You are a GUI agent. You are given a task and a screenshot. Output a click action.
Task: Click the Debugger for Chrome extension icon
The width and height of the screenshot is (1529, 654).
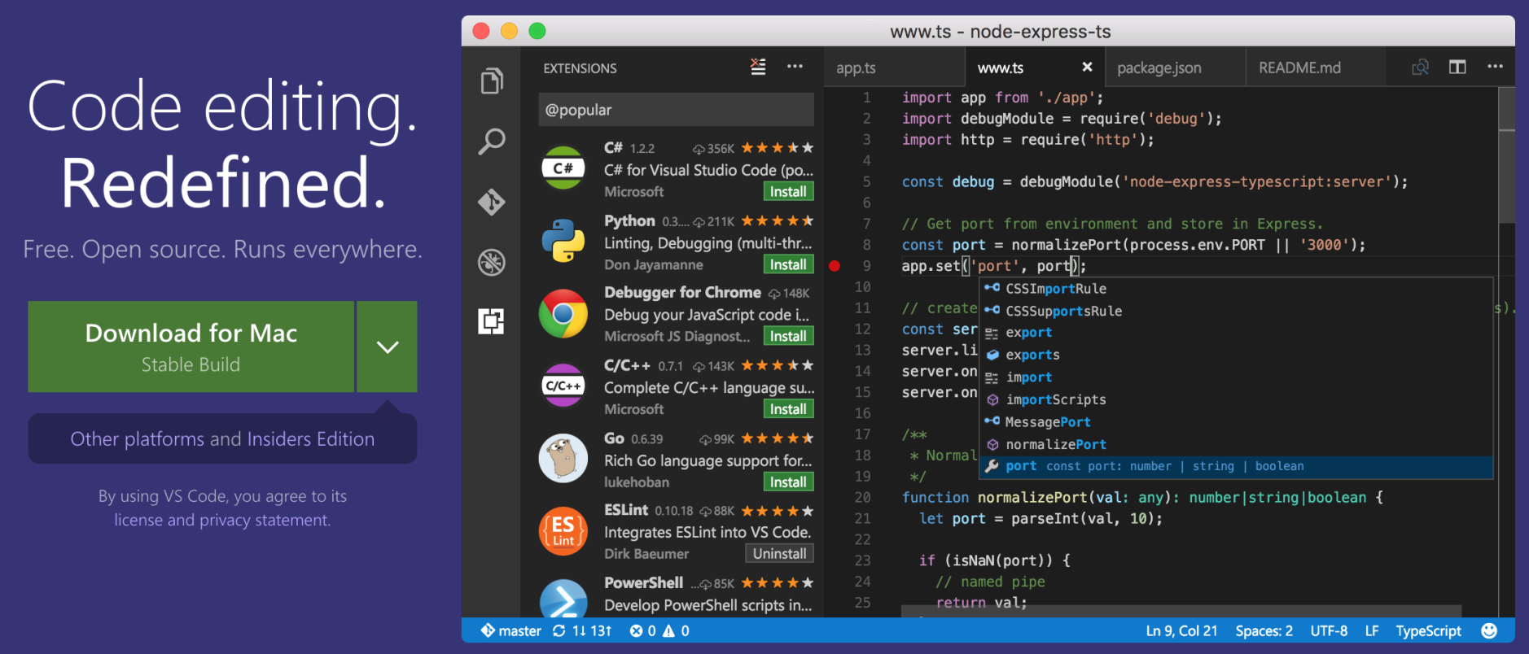click(x=563, y=314)
